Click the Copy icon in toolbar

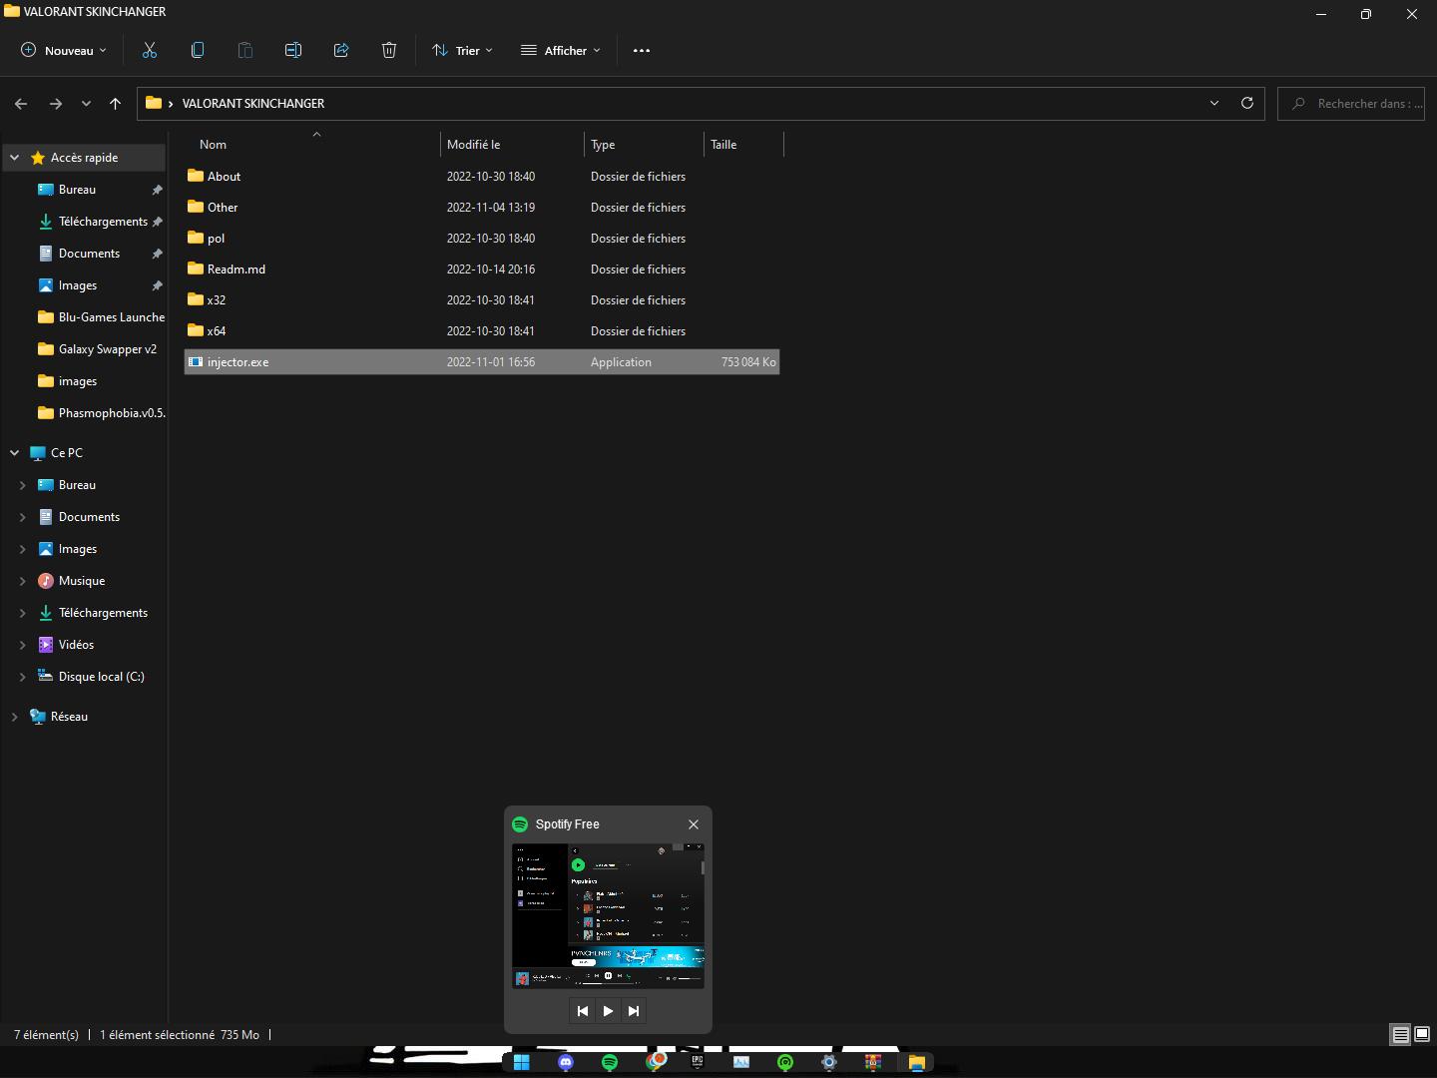(198, 50)
